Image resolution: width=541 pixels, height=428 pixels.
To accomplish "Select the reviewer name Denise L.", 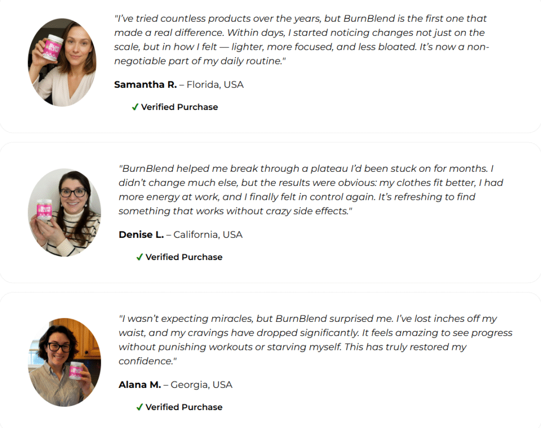I will point(141,235).
